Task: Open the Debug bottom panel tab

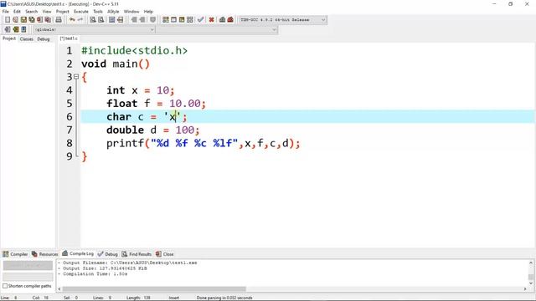Action: [x=108, y=254]
